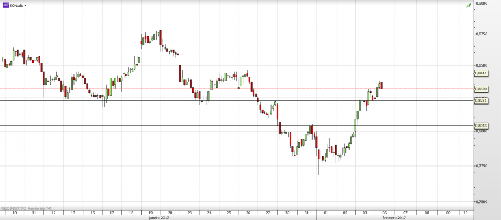
Task: Click date 26 on the time axis
Action: coord(248,213)
